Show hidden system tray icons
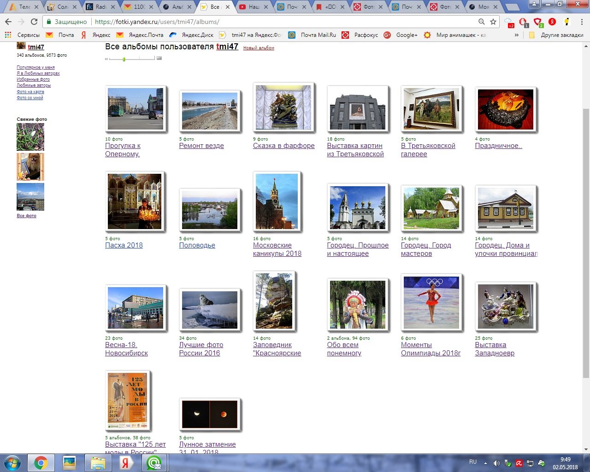This screenshot has width=590, height=472. pos(485,463)
